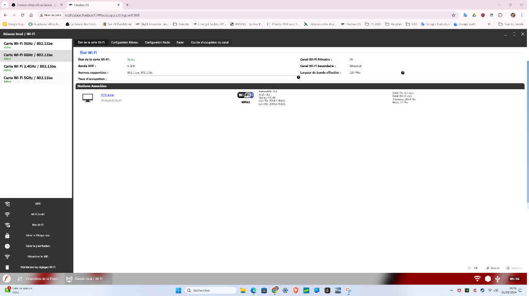529x296 pixels.
Task: Open the Courbe d'occupation du canal tab
Action: point(210,42)
